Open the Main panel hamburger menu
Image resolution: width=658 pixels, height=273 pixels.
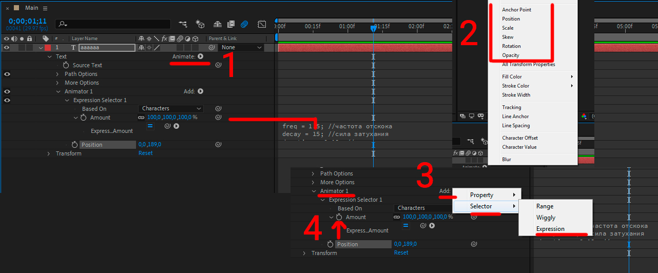coord(45,8)
